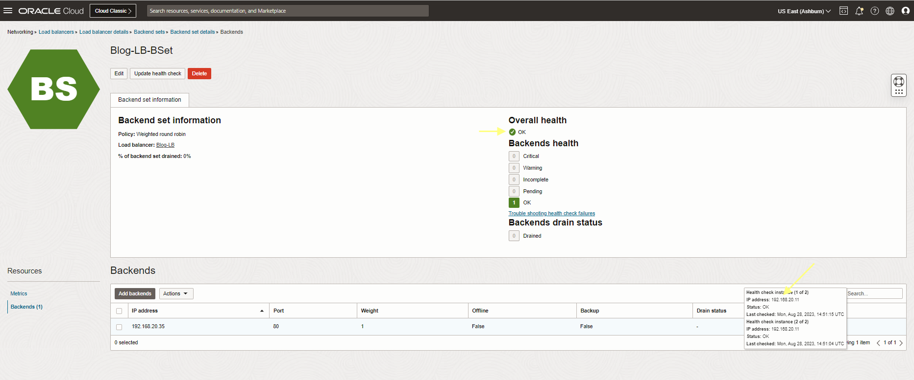The height and width of the screenshot is (380, 914).
Task: Click the Pending count badge
Action: (514, 191)
